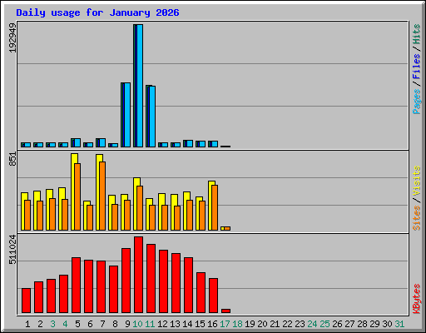This screenshot has height=333, width=426.
Task: Click day label 24 on x-axis
Action: 312,324
